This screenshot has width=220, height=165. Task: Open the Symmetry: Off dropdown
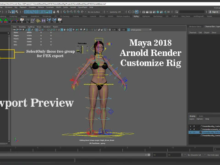click(115, 12)
